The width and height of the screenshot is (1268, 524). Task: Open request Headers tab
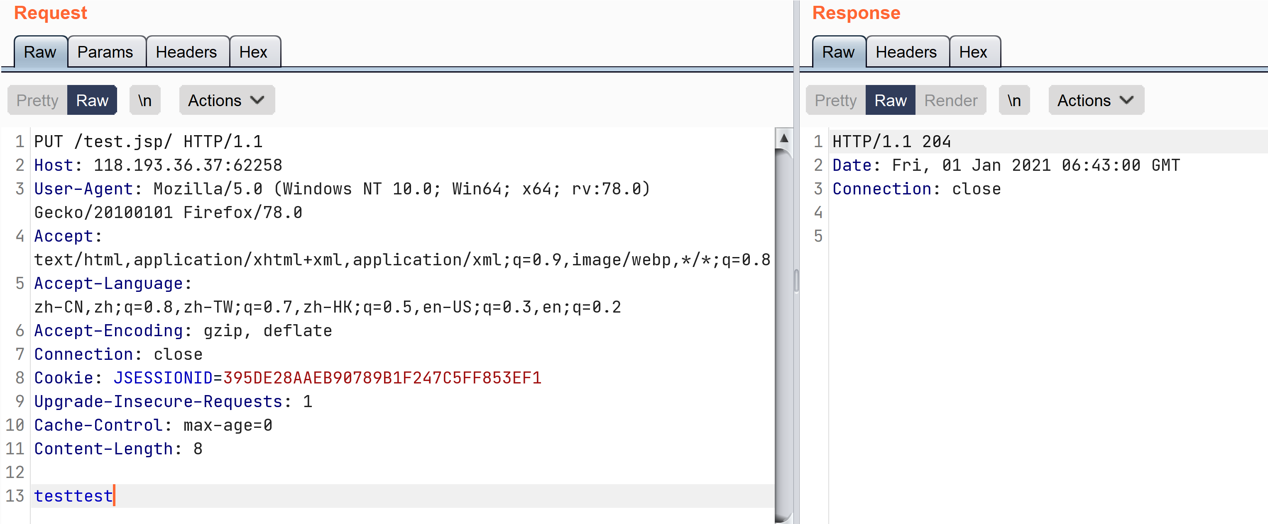pyautogui.click(x=186, y=52)
